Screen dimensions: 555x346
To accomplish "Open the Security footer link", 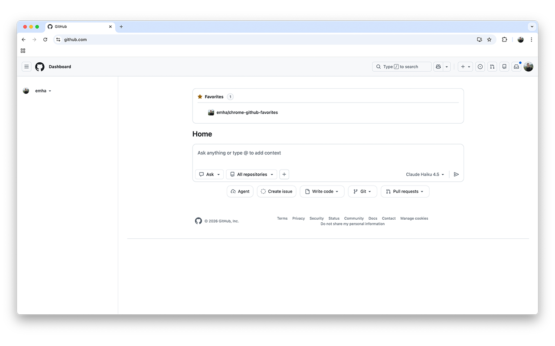I will click(317, 218).
